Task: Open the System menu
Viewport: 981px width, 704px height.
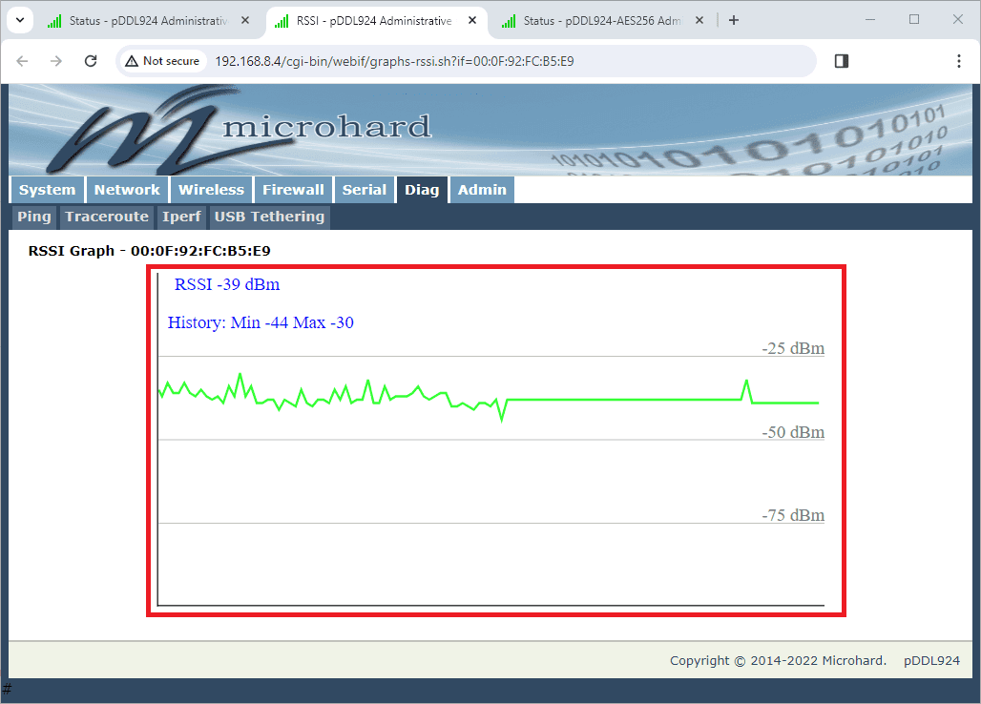Action: [x=47, y=190]
